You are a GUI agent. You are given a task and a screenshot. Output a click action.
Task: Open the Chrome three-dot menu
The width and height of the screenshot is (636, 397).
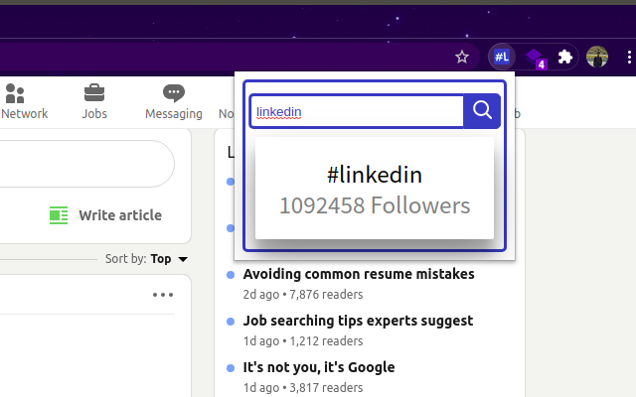click(629, 58)
